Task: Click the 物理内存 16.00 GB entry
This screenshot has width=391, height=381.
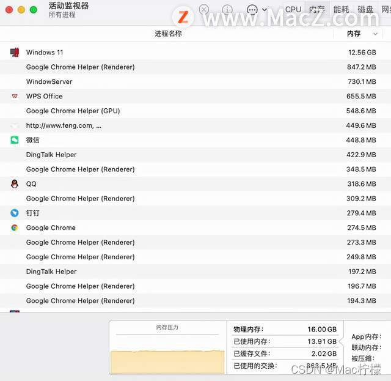Action: (x=285, y=329)
